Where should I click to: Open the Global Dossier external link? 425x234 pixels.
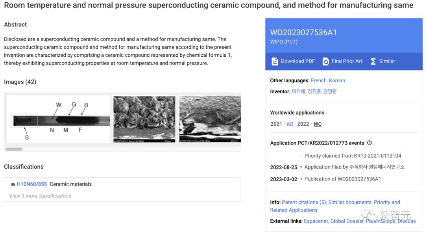pos(347,221)
